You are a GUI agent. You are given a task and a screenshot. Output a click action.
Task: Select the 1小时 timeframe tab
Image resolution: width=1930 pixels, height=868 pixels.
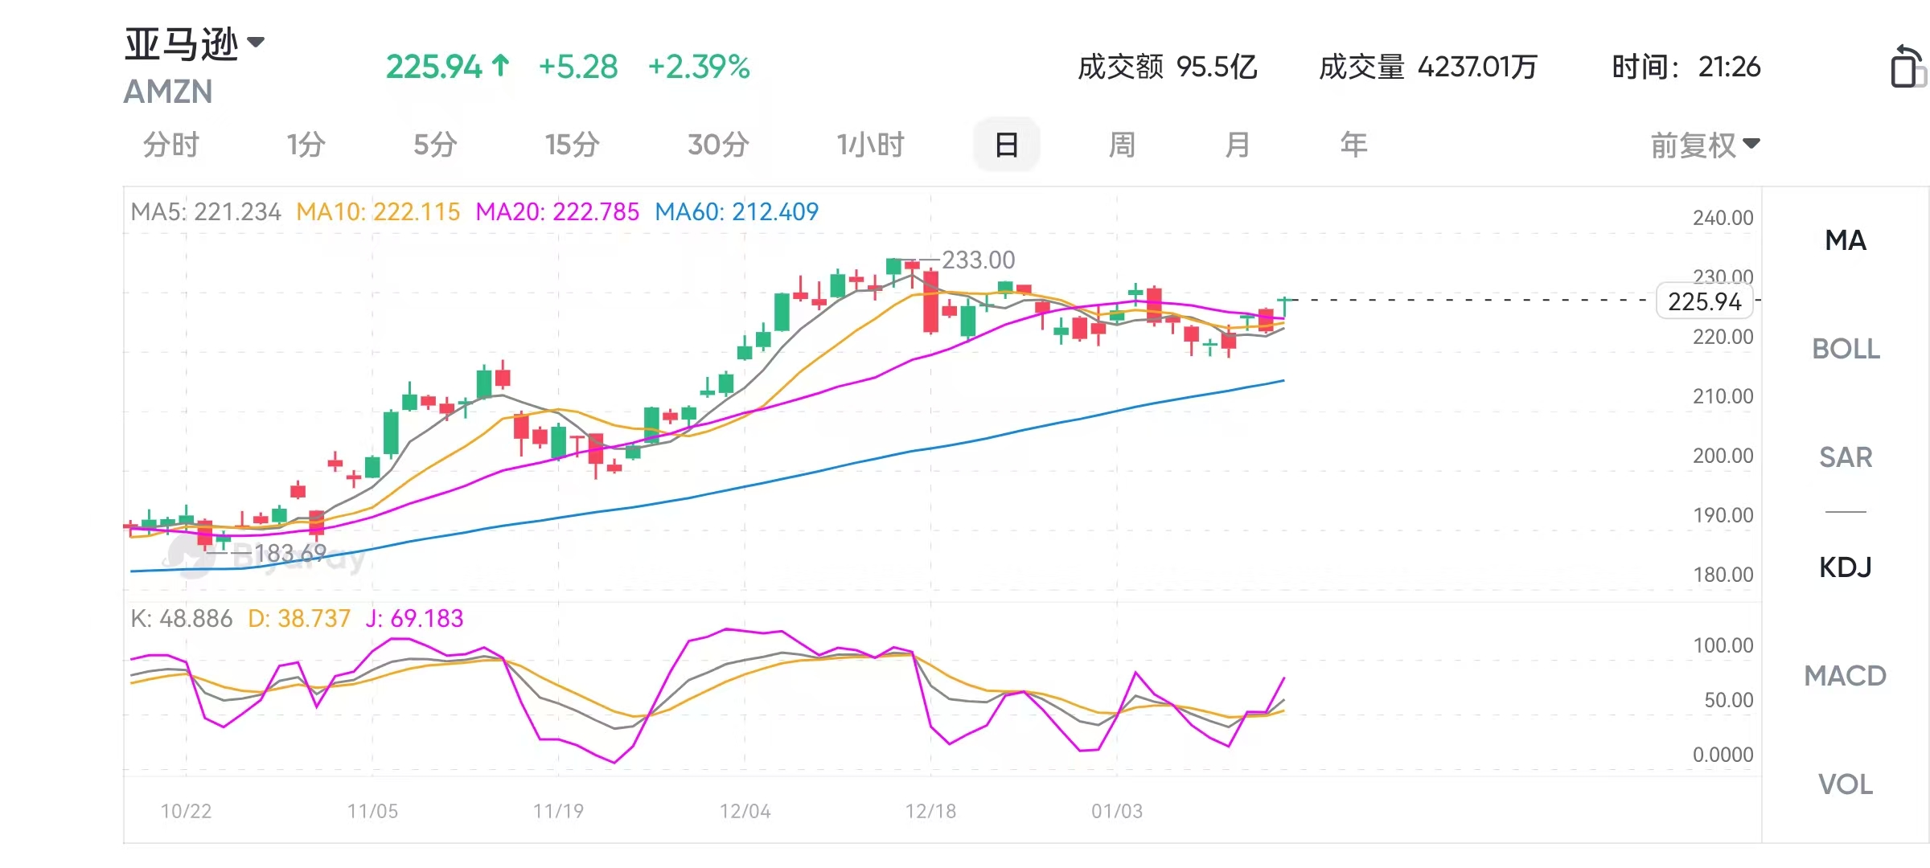(870, 145)
